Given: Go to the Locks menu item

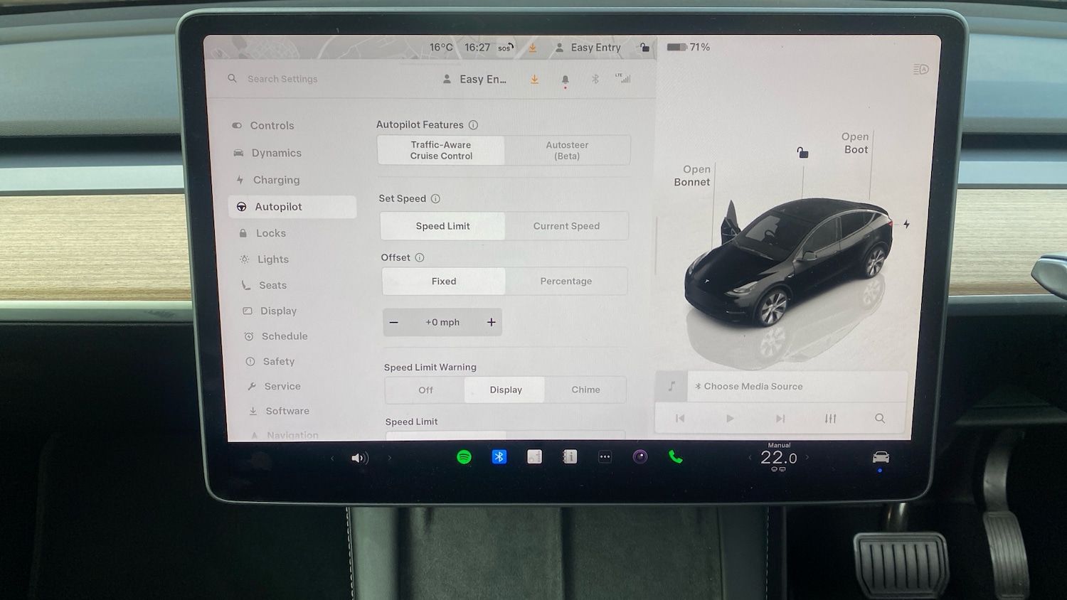Looking at the screenshot, I should tap(270, 233).
